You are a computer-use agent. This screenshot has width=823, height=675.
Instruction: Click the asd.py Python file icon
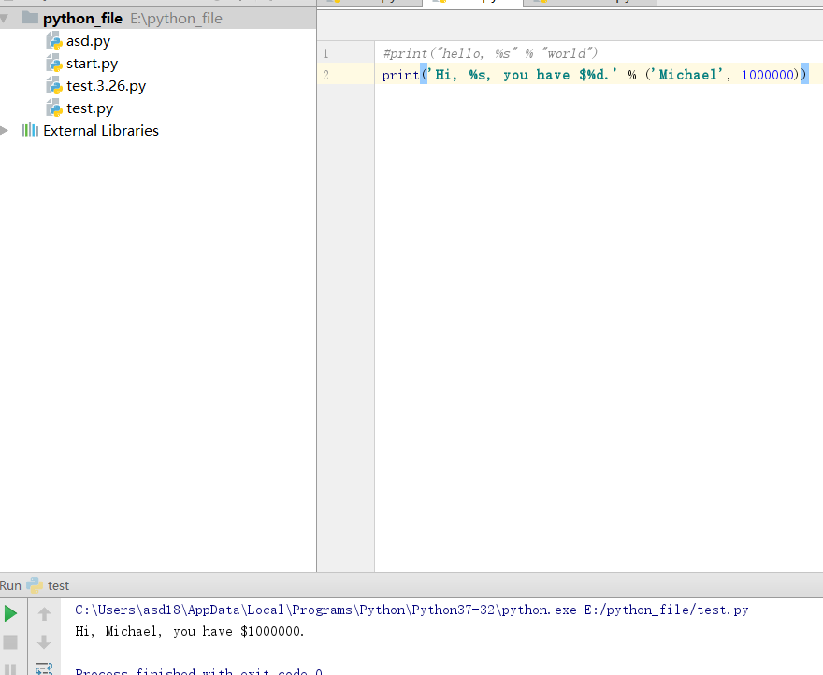54,41
